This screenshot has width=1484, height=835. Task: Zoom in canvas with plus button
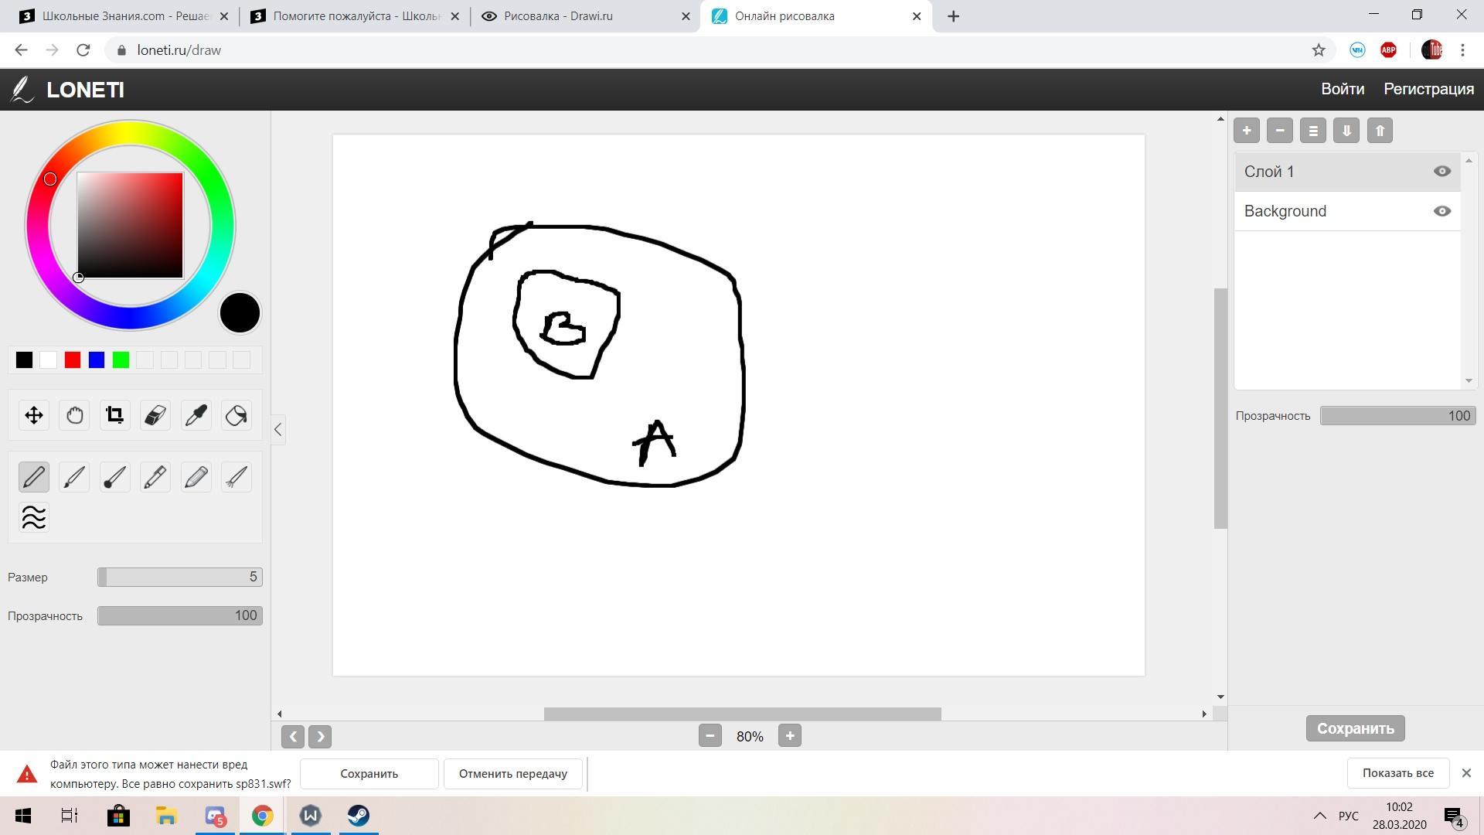click(x=789, y=736)
